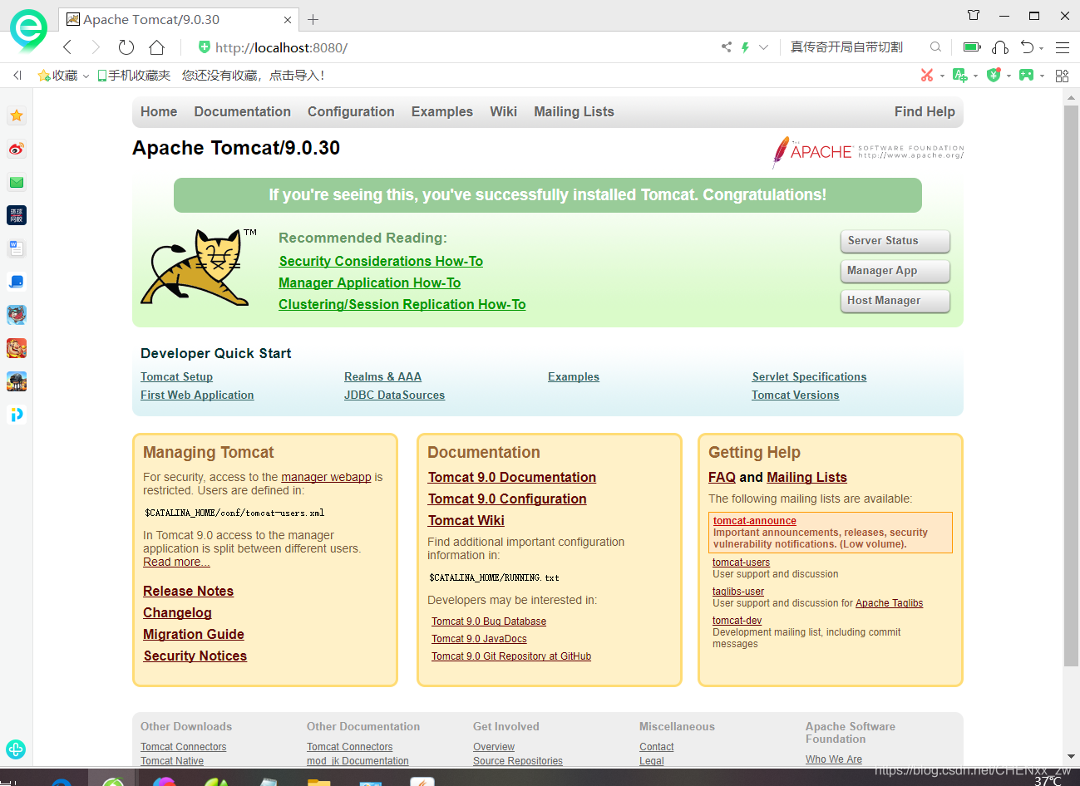Open the 手机收藏夹 mobile bookmarks folder
Viewport: 1080px width, 786px height.
coord(134,76)
